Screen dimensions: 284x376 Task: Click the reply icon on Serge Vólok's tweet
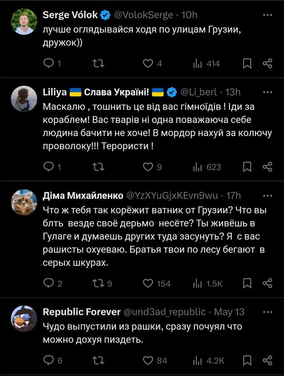click(49, 64)
